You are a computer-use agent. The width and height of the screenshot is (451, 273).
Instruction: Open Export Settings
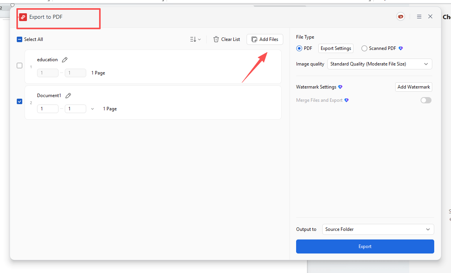(x=336, y=48)
